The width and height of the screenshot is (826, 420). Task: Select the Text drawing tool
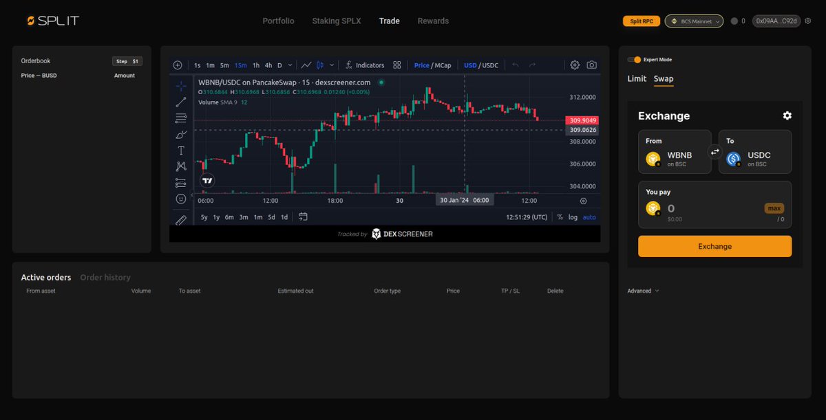pos(180,150)
